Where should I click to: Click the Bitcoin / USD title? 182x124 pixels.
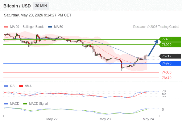coord(17,6)
